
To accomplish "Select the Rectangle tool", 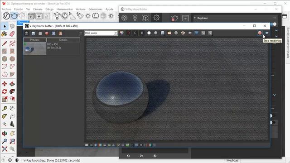I will (x=5, y=51).
